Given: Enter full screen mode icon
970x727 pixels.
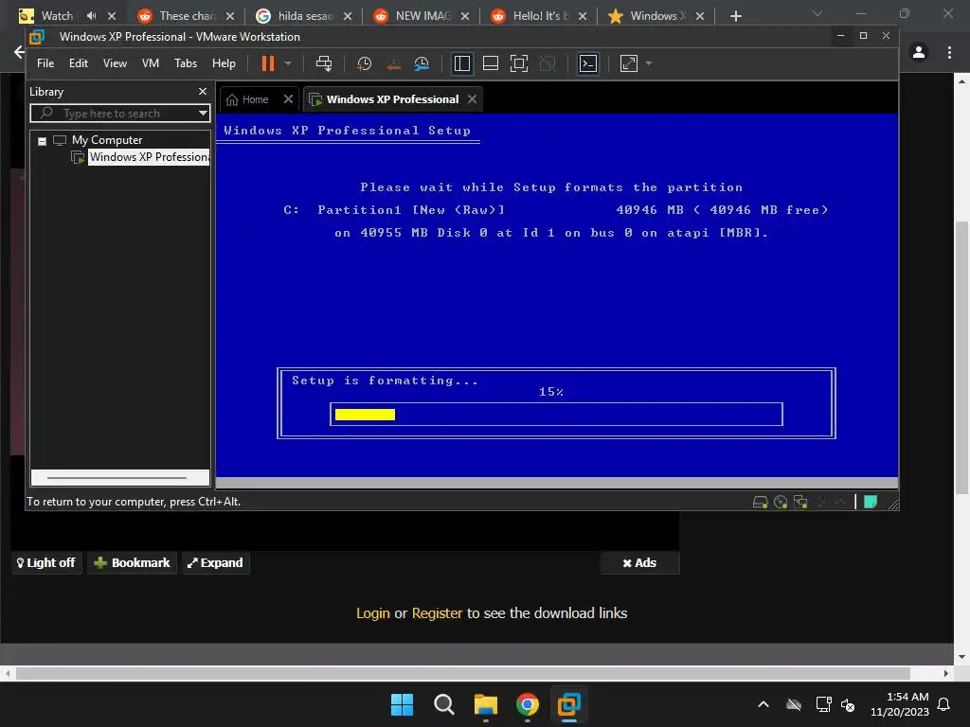Looking at the screenshot, I should tap(519, 63).
